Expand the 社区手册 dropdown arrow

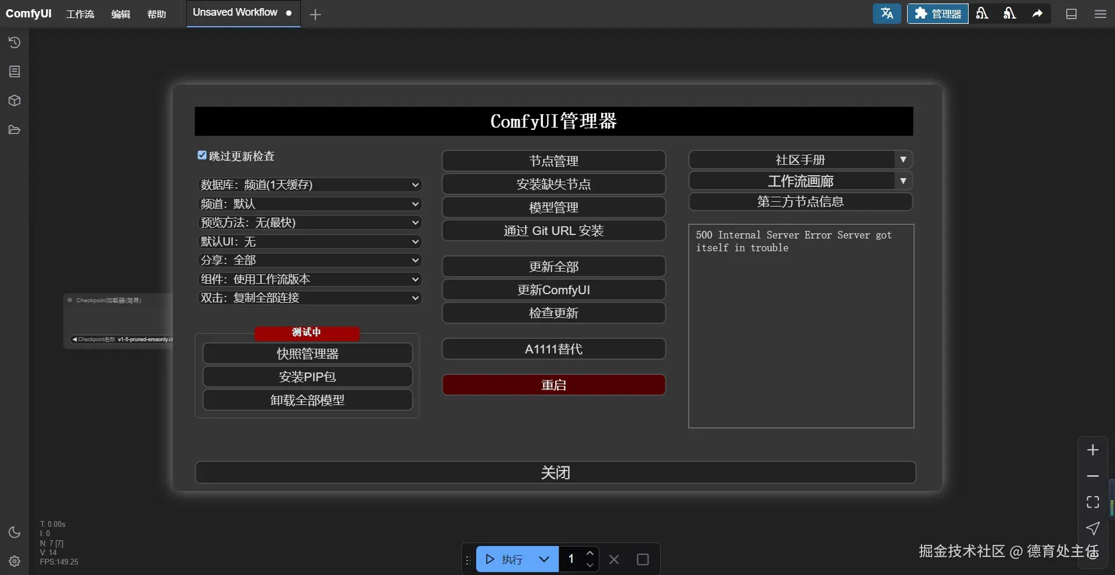pyautogui.click(x=903, y=160)
